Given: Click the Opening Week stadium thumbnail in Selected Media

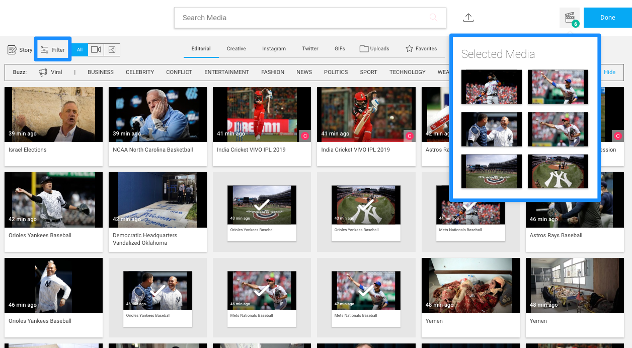Looking at the screenshot, I should (492, 172).
